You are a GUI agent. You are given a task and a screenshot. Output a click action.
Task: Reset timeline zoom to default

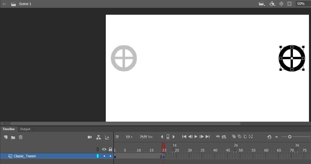click(269, 137)
